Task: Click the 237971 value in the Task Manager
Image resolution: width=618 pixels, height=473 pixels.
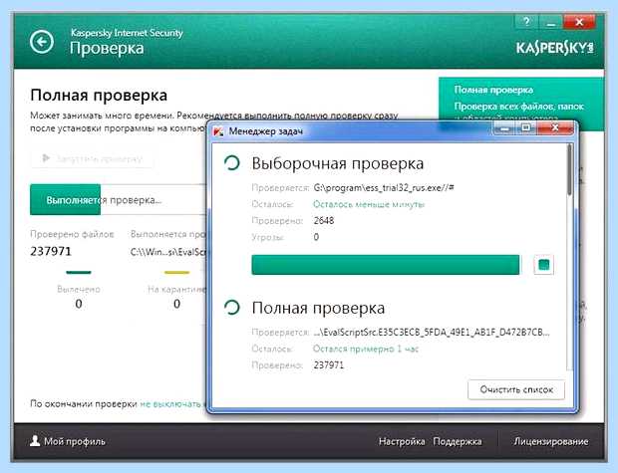Action: 329,365
